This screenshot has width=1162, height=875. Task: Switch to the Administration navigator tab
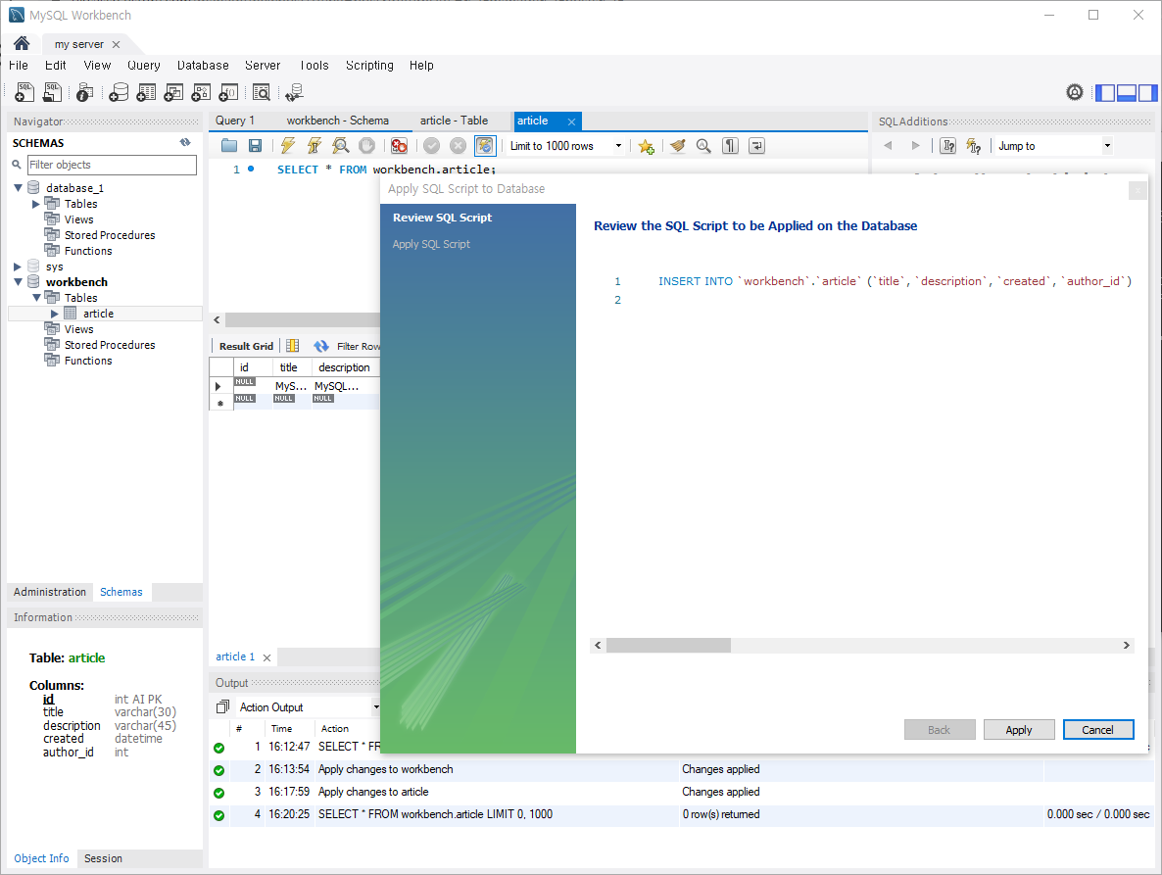tap(50, 592)
